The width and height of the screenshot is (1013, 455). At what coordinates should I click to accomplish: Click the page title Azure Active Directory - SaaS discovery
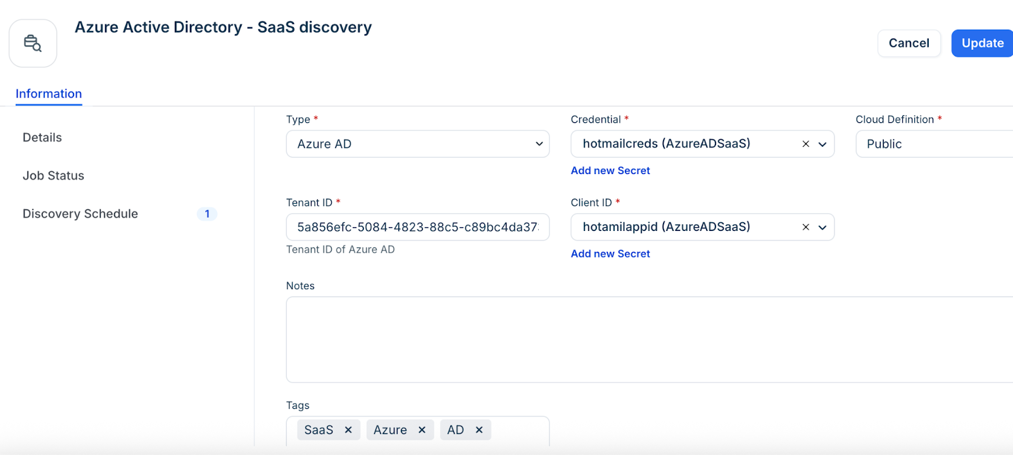[x=223, y=27]
